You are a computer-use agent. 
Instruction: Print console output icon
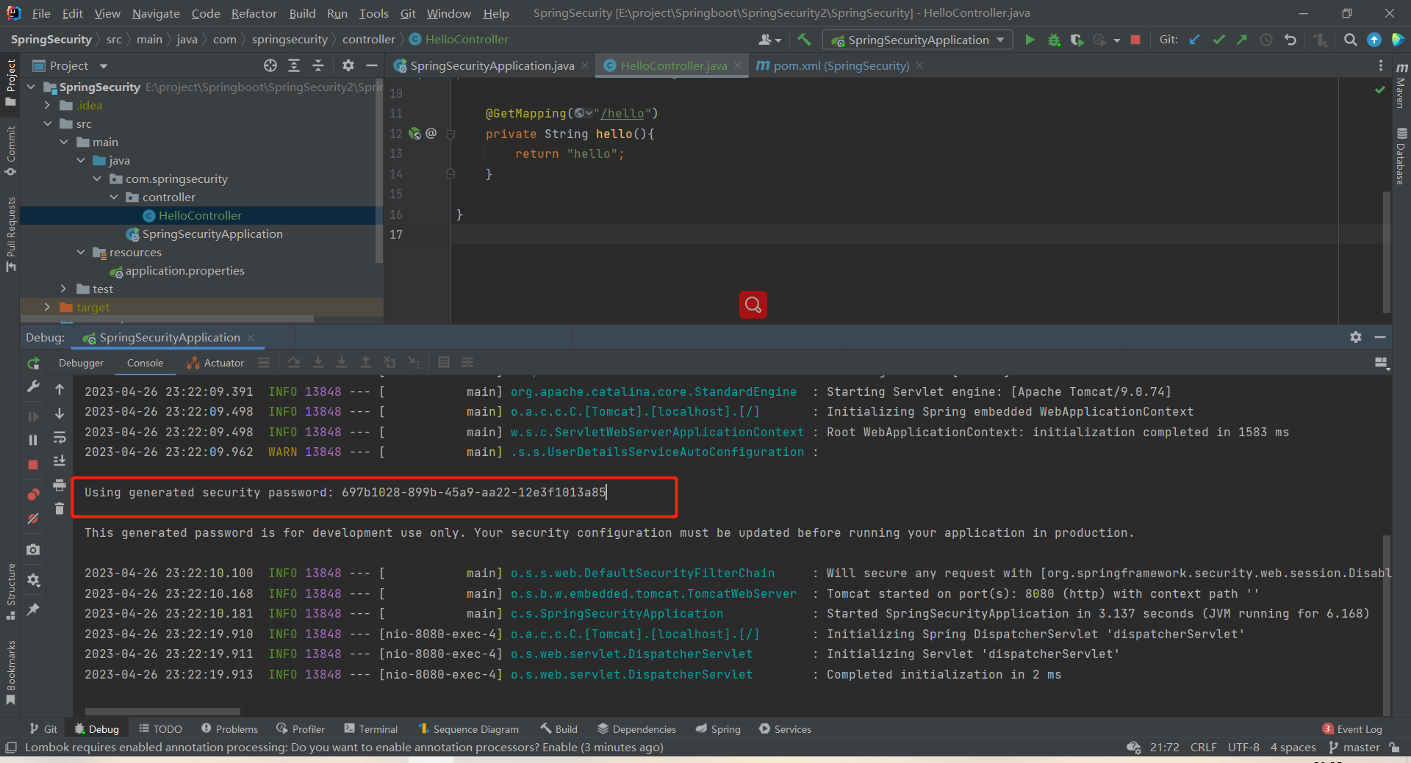(x=60, y=485)
